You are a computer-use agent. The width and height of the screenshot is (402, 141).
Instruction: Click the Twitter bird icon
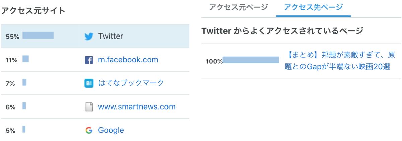89,36
